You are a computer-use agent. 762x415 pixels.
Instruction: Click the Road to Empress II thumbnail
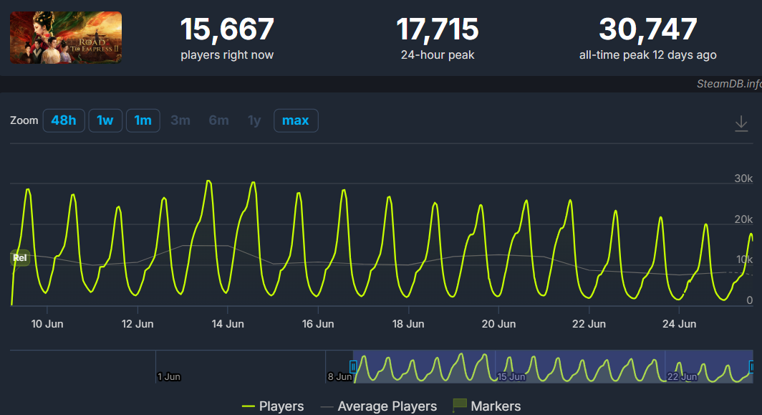click(x=66, y=37)
